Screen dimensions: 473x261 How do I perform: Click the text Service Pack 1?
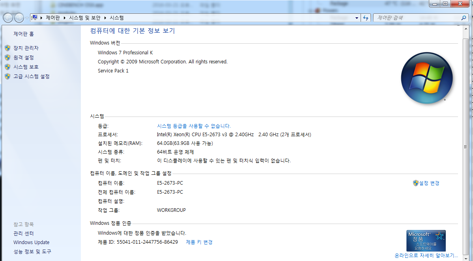point(113,71)
